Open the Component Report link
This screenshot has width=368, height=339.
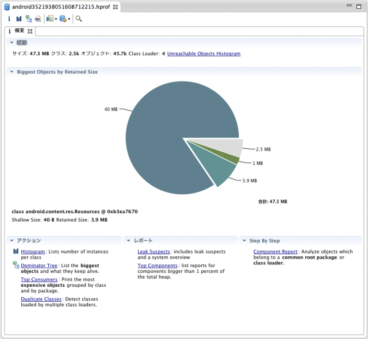pos(275,252)
